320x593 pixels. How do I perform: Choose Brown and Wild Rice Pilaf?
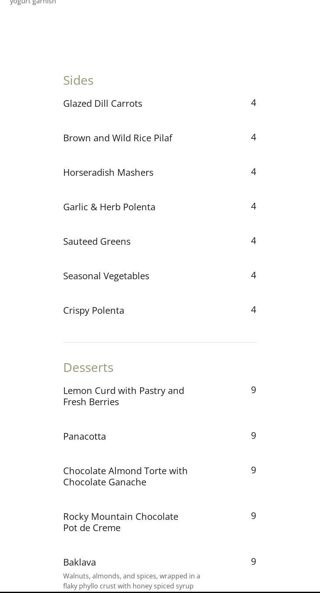118,138
